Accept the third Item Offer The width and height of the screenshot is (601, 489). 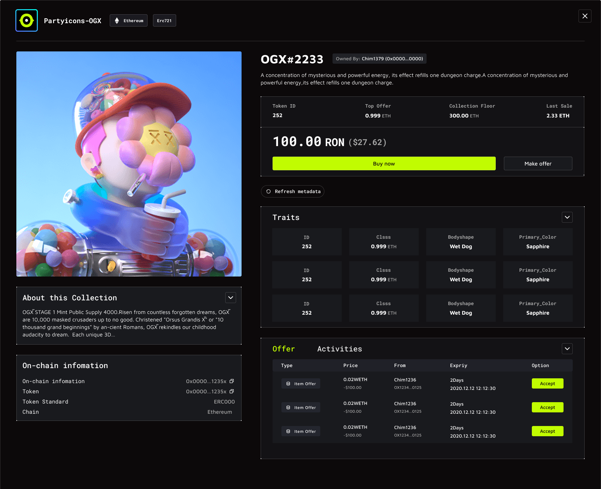tap(548, 431)
